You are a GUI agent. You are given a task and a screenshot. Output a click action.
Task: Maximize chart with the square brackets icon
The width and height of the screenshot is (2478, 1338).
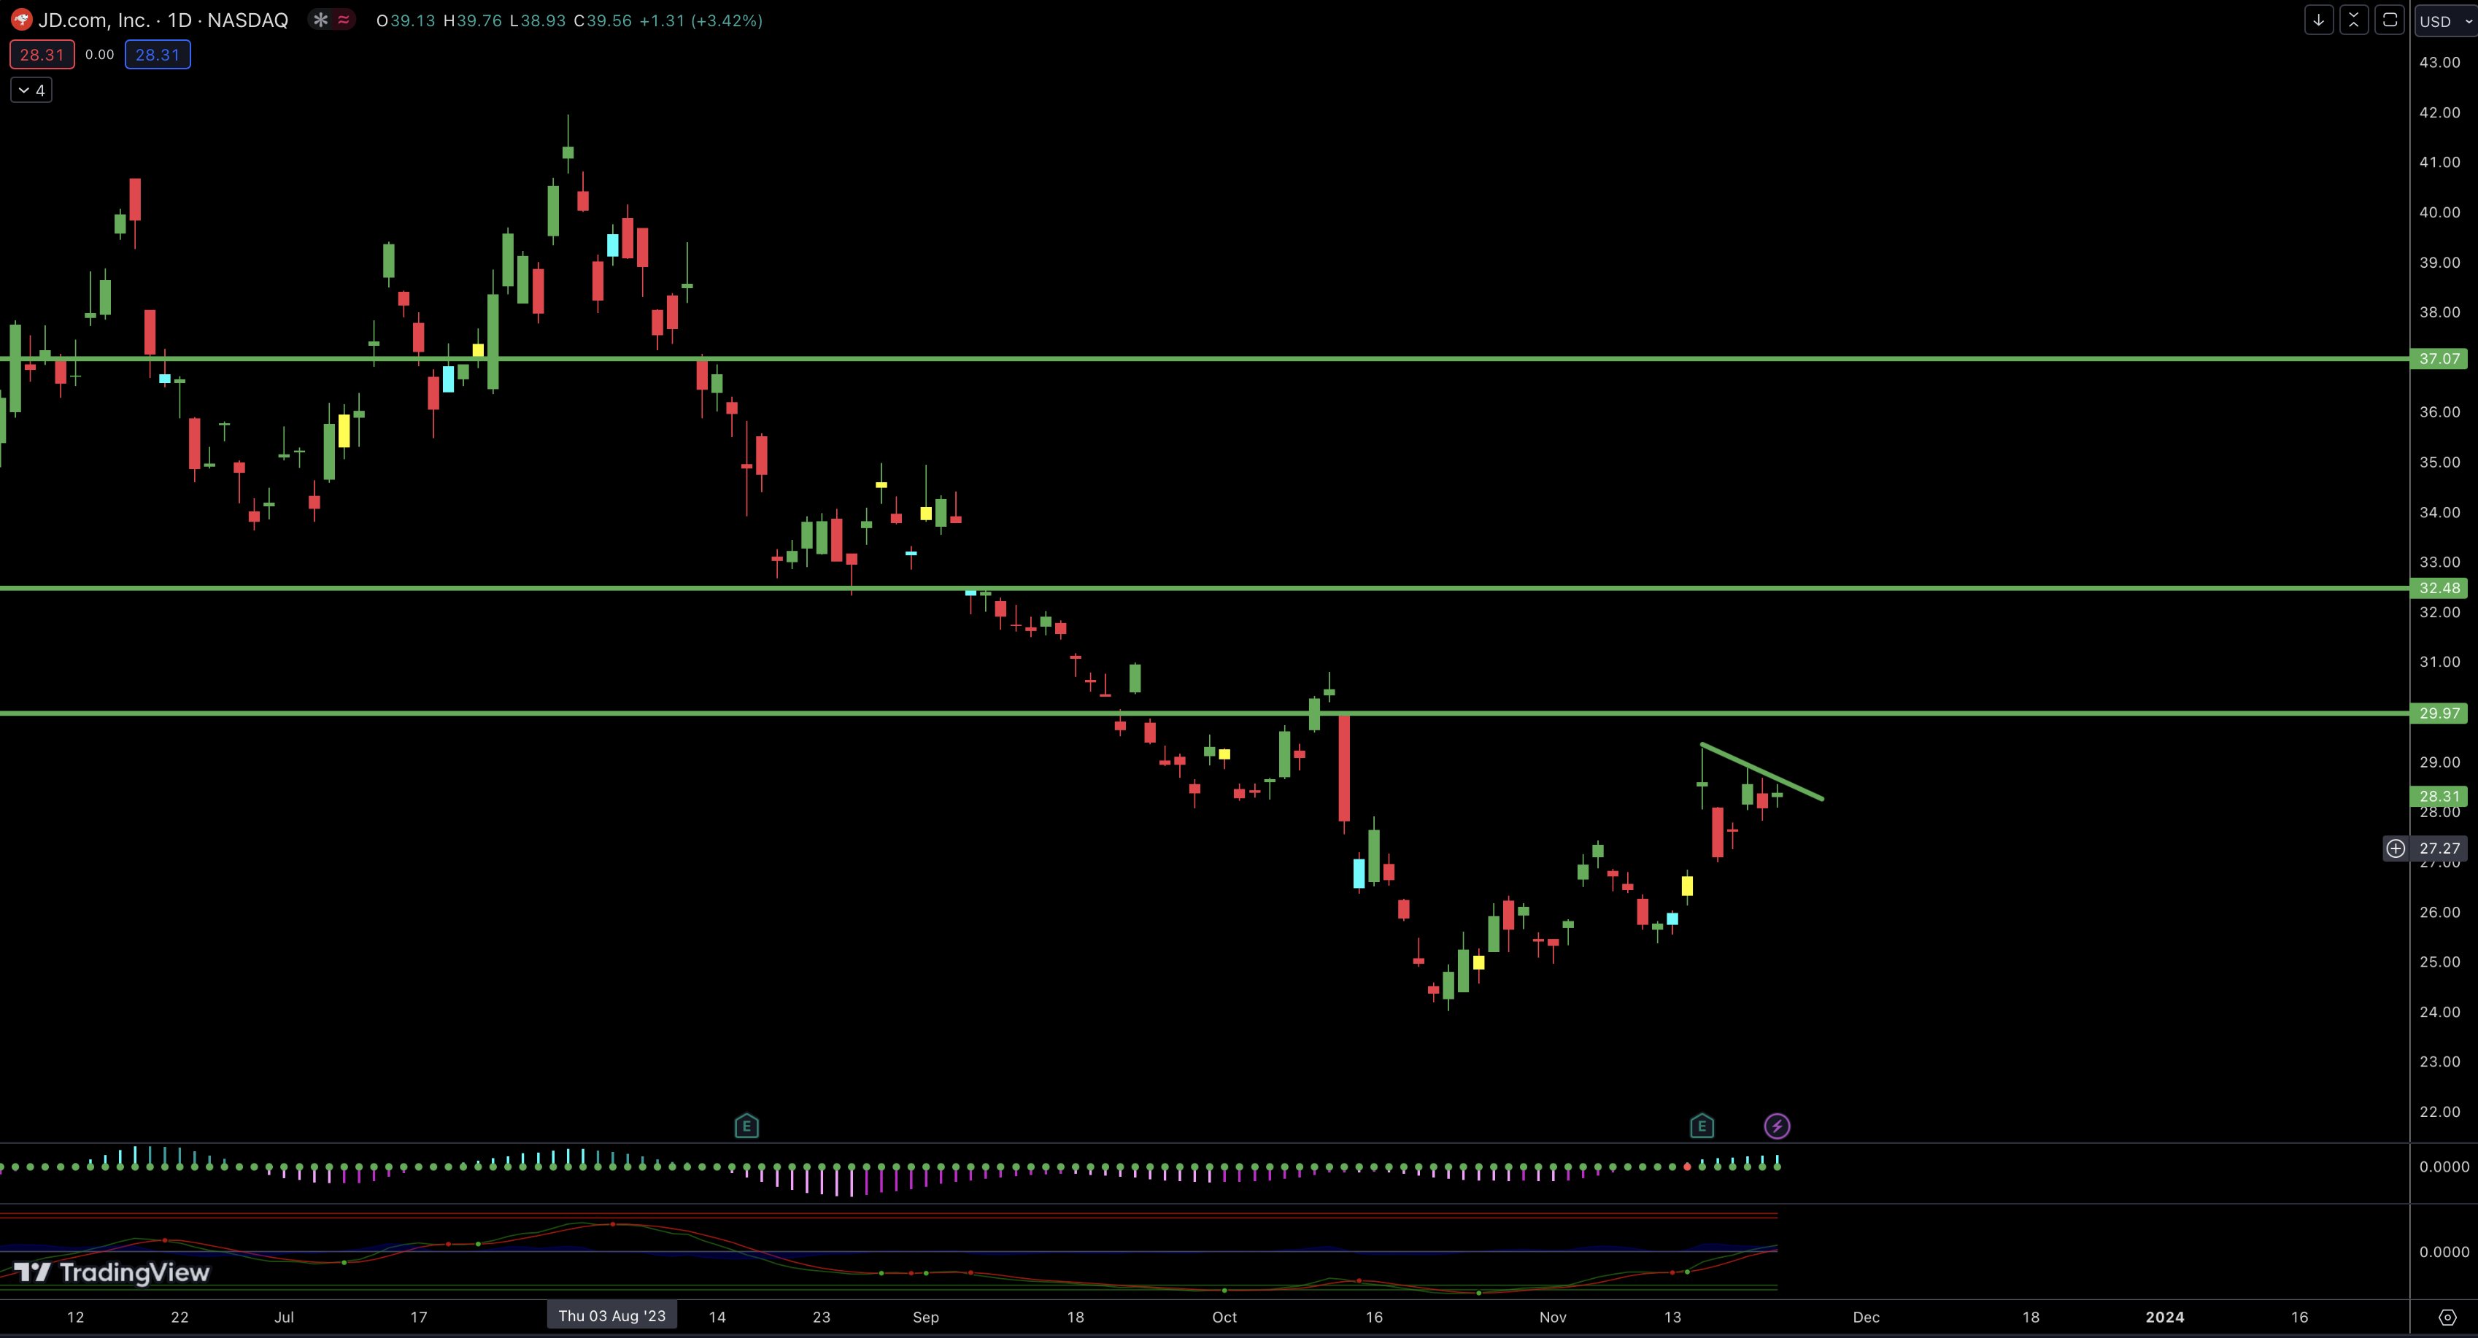point(2390,20)
